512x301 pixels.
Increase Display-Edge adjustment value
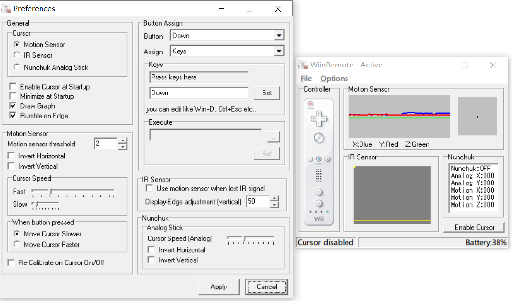coord(275,198)
